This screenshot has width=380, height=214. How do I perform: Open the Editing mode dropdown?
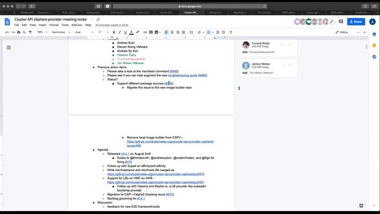click(347, 32)
